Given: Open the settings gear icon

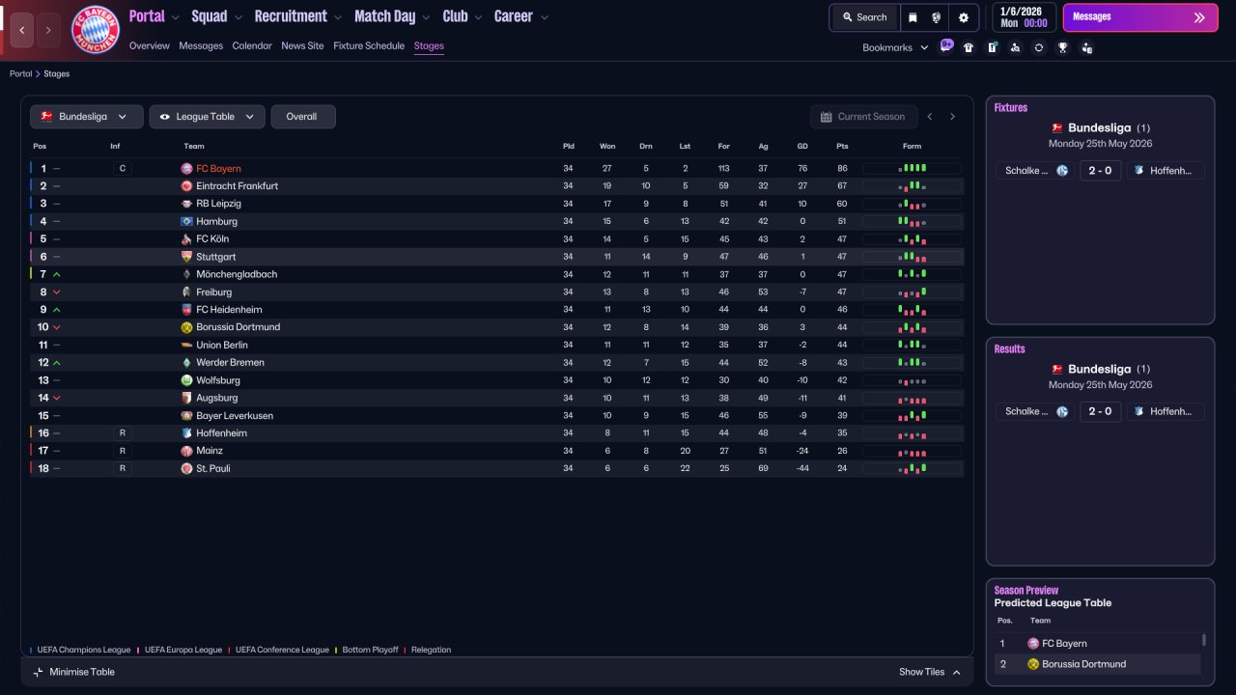Looking at the screenshot, I should [x=964, y=17].
